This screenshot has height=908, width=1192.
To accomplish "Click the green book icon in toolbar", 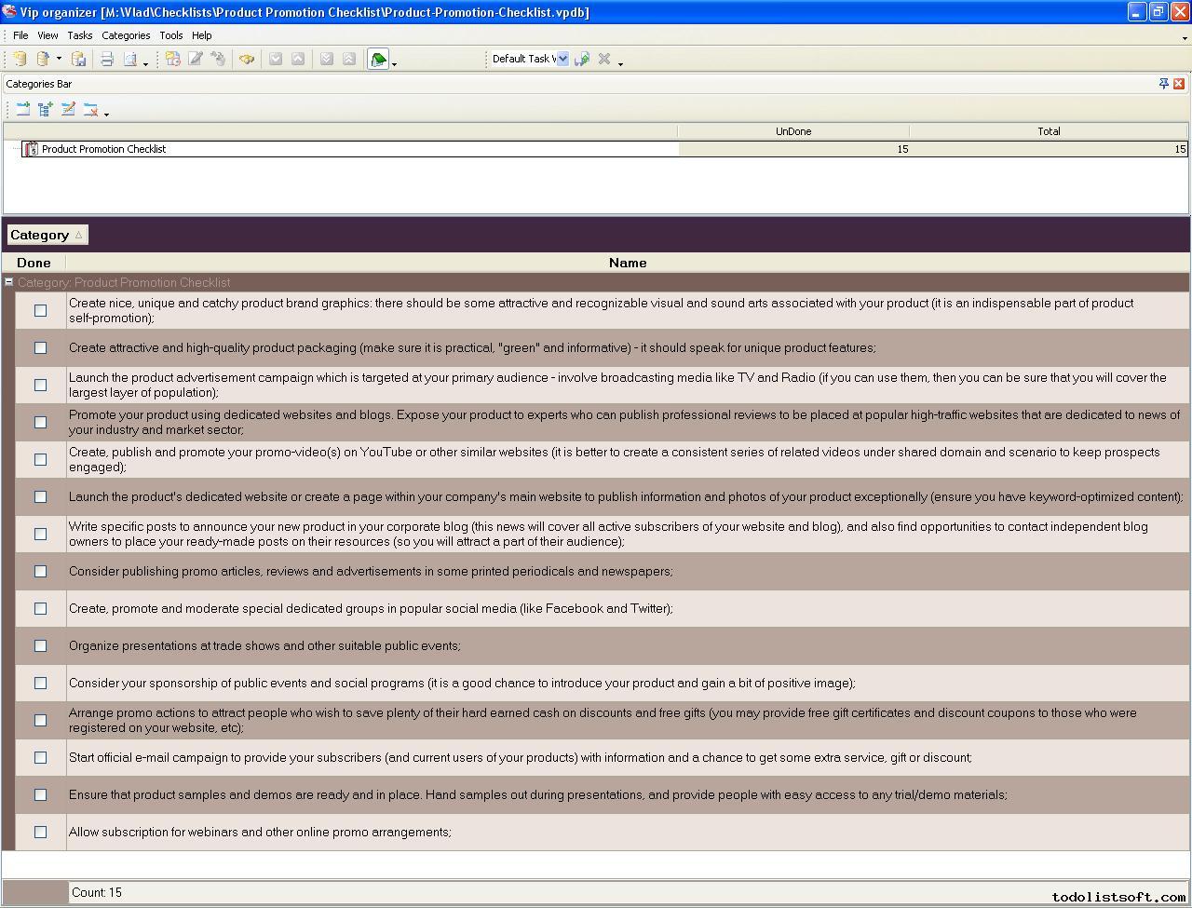I will point(378,60).
